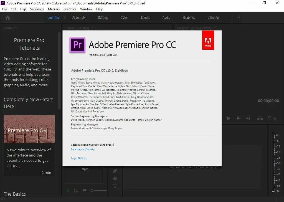
Task: Open the File menu
Action: (x=4, y=9)
